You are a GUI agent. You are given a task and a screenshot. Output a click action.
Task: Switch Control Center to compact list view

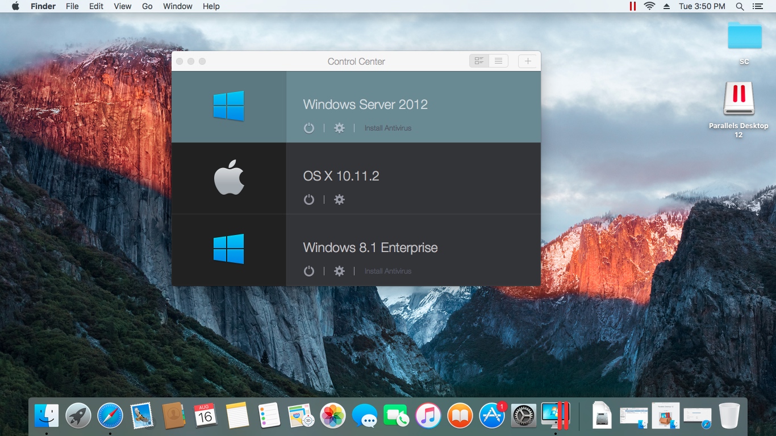tap(498, 61)
